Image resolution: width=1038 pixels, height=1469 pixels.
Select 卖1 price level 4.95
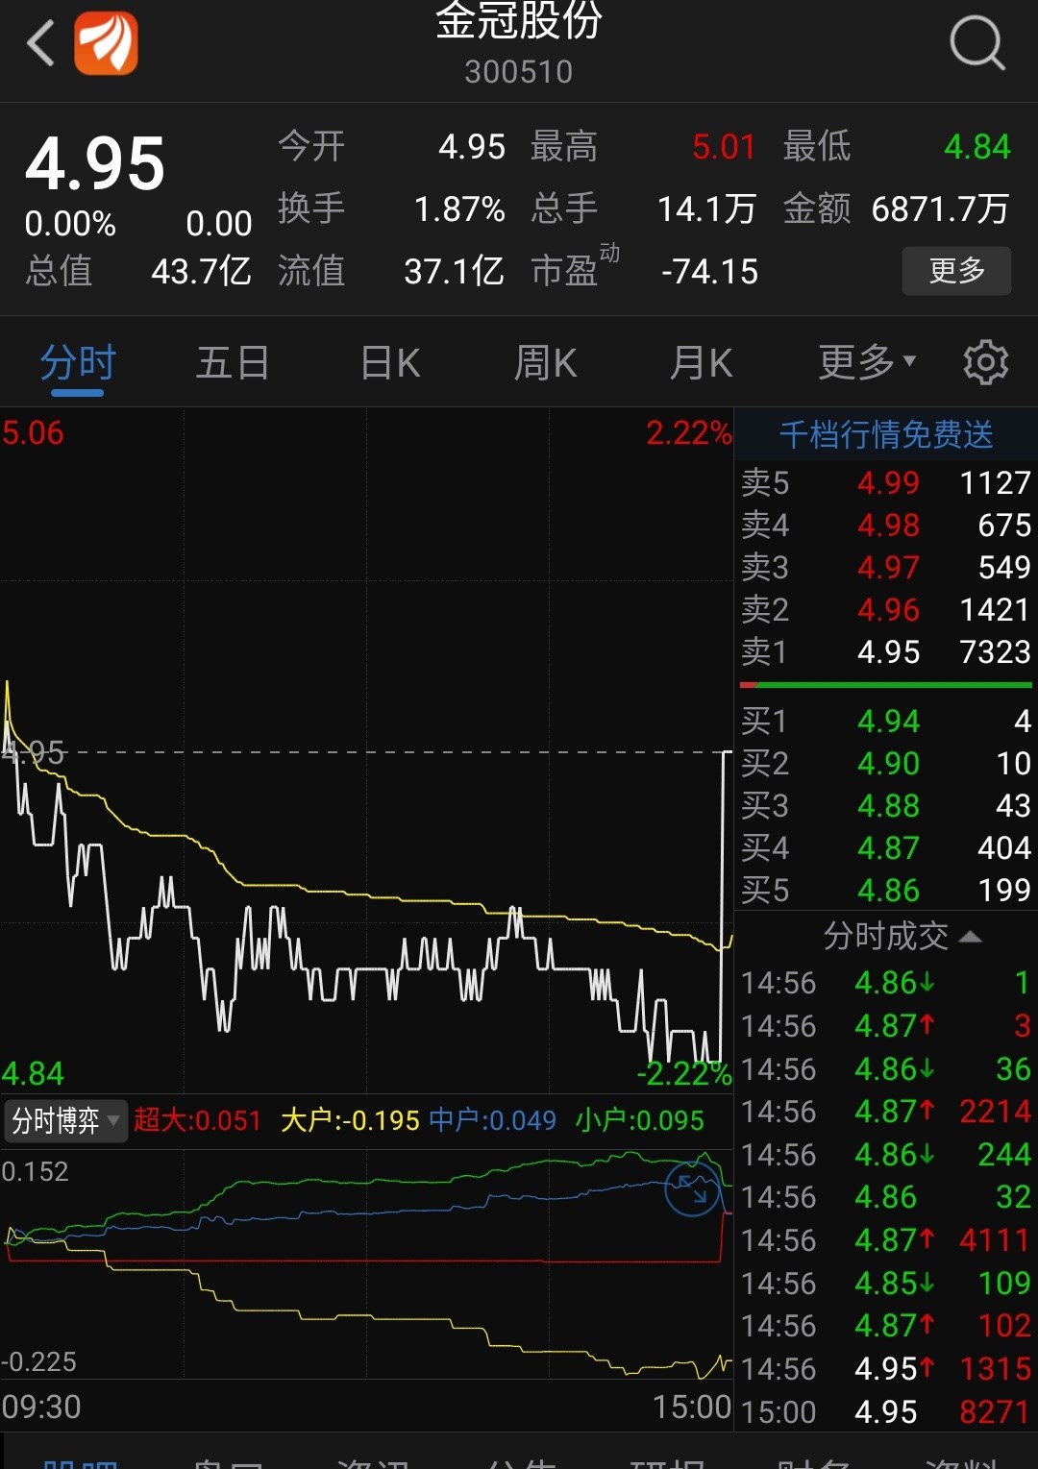point(884,651)
